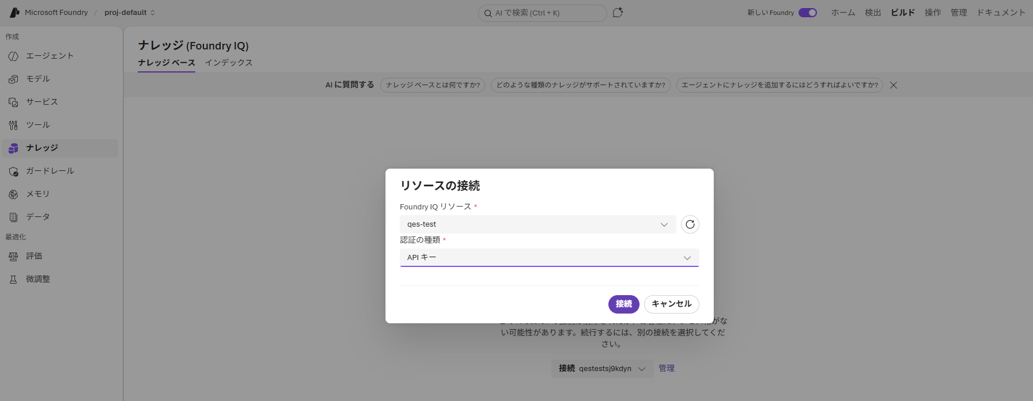
Task: Click the purple 接続 button
Action: pyautogui.click(x=624, y=304)
